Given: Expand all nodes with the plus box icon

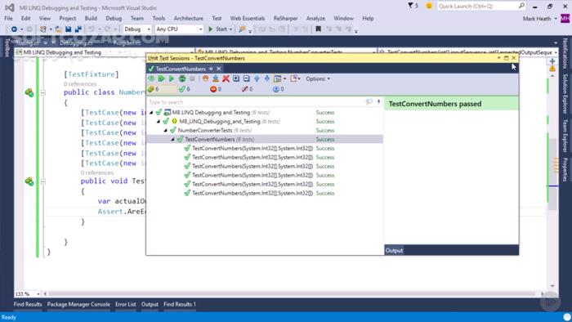Looking at the screenshot, I should pos(236,78).
